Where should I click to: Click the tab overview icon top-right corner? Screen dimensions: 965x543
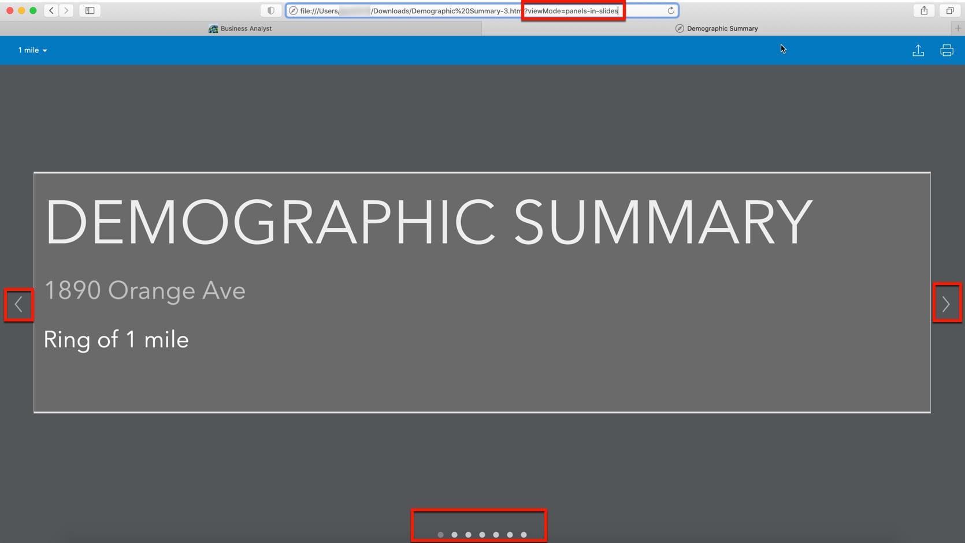point(949,10)
